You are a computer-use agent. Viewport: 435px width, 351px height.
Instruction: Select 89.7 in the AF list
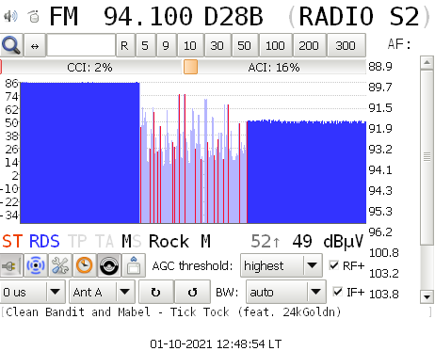coord(380,88)
